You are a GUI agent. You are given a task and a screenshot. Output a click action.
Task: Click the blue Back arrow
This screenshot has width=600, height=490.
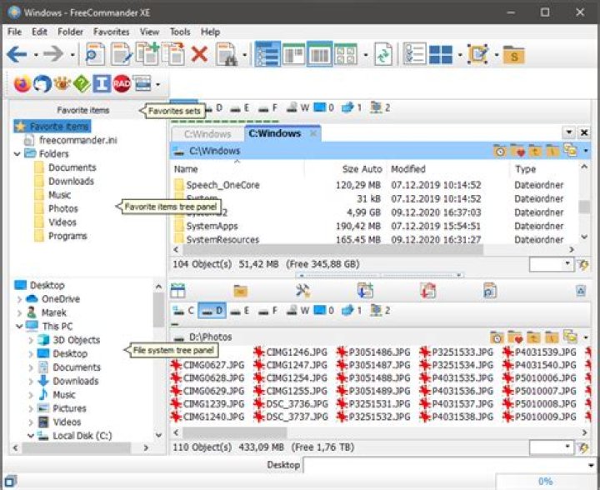tap(17, 54)
